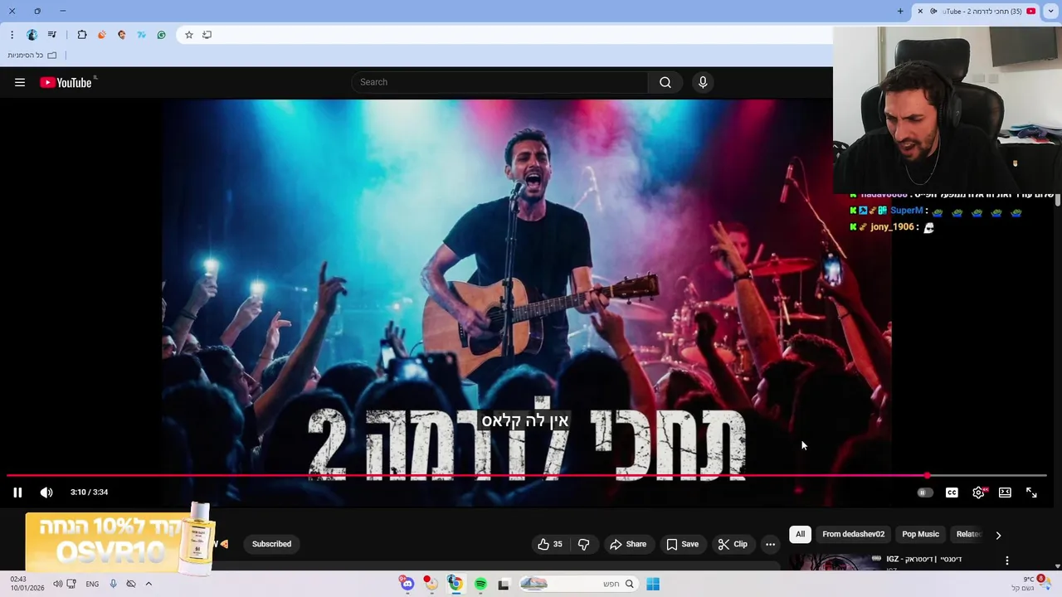Click the 3:10 / 3:34 time display
The height and width of the screenshot is (597, 1062).
[89, 493]
